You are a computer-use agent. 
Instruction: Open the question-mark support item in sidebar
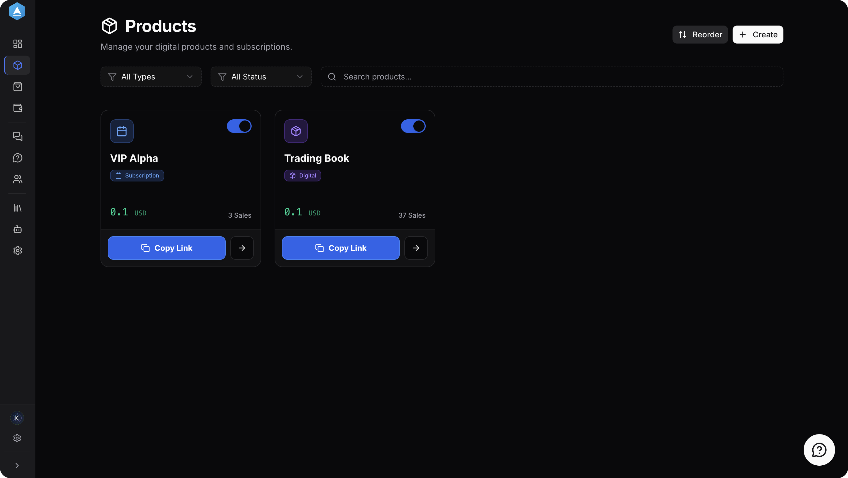[x=17, y=158]
